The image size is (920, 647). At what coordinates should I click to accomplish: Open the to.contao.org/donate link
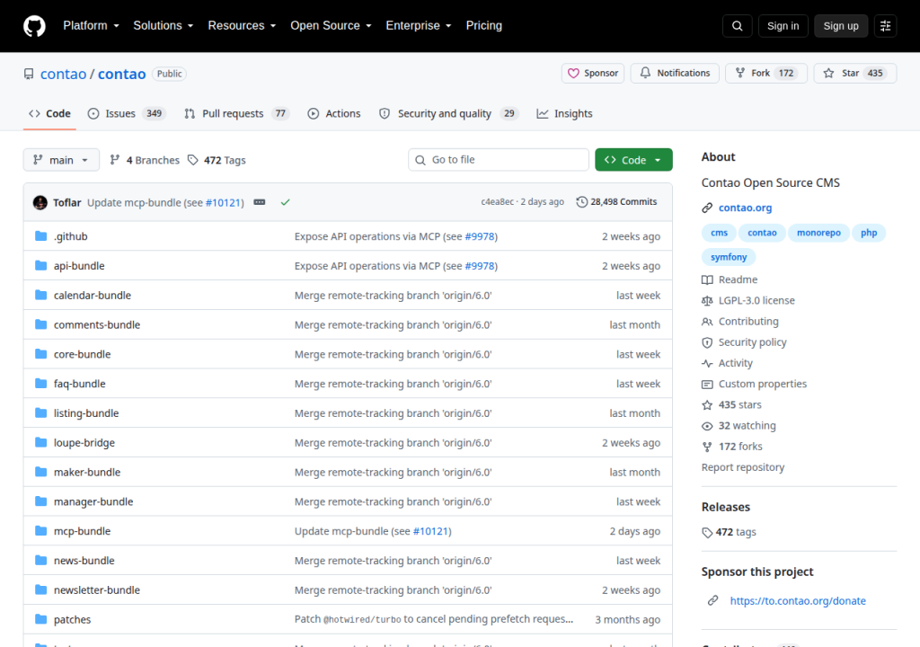[798, 600]
